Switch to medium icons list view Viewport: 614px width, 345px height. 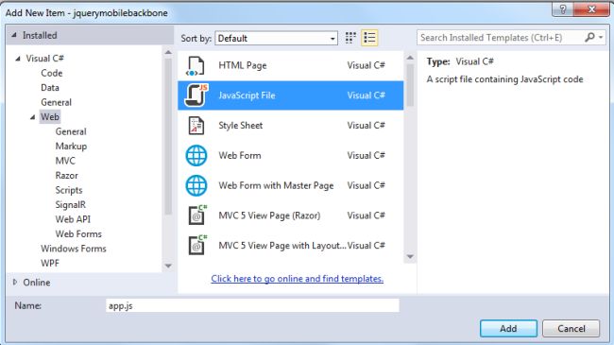click(x=369, y=38)
